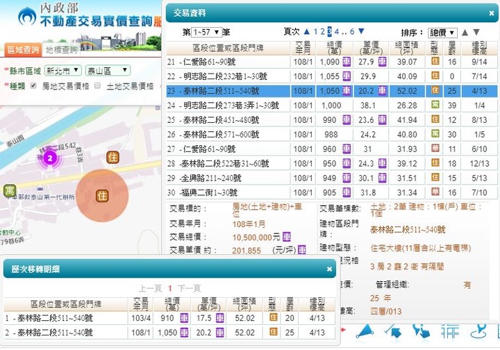This screenshot has height=350, width=500.
Task: Open the 新北市 city dropdown
Action: pos(62,70)
